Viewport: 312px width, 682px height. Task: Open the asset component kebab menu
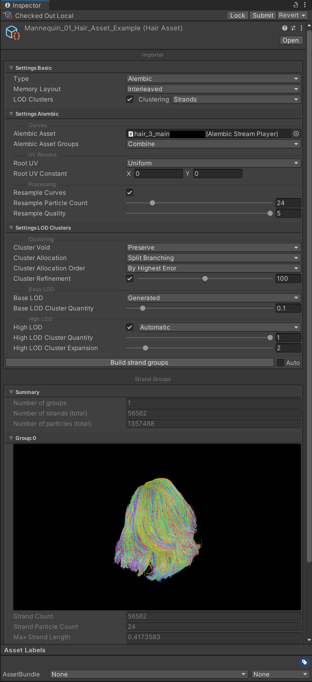pos(301,28)
